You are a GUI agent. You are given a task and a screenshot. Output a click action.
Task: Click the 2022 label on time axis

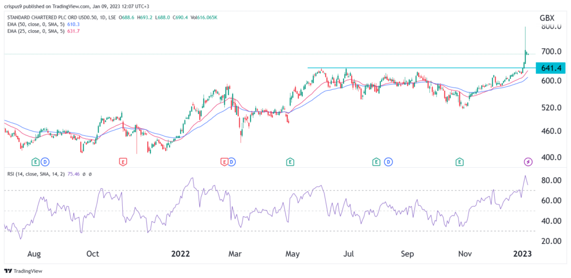pyautogui.click(x=181, y=253)
